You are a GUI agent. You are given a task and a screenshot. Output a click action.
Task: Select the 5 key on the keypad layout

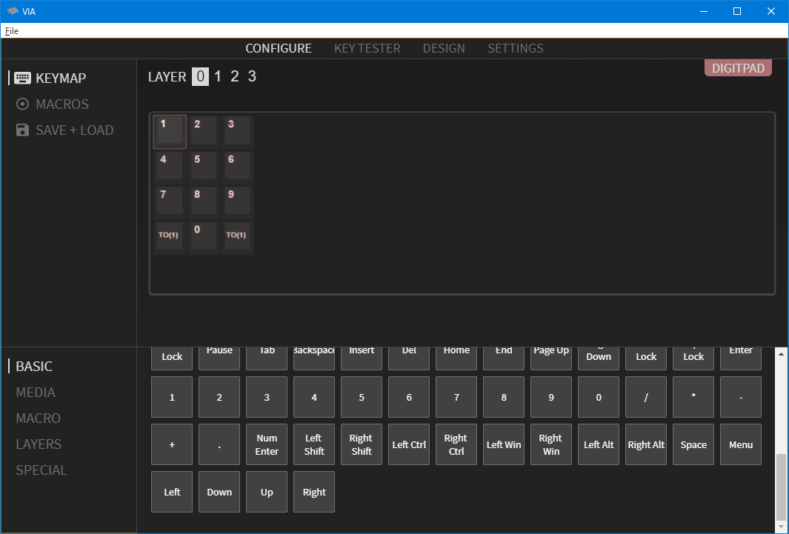(203, 165)
